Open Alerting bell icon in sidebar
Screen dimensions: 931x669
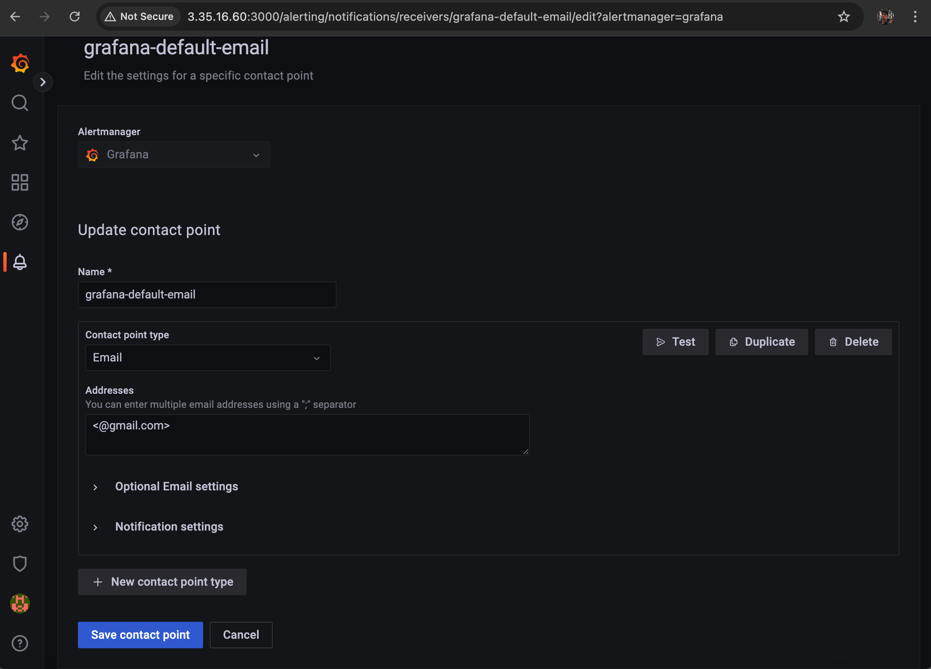pyautogui.click(x=20, y=262)
